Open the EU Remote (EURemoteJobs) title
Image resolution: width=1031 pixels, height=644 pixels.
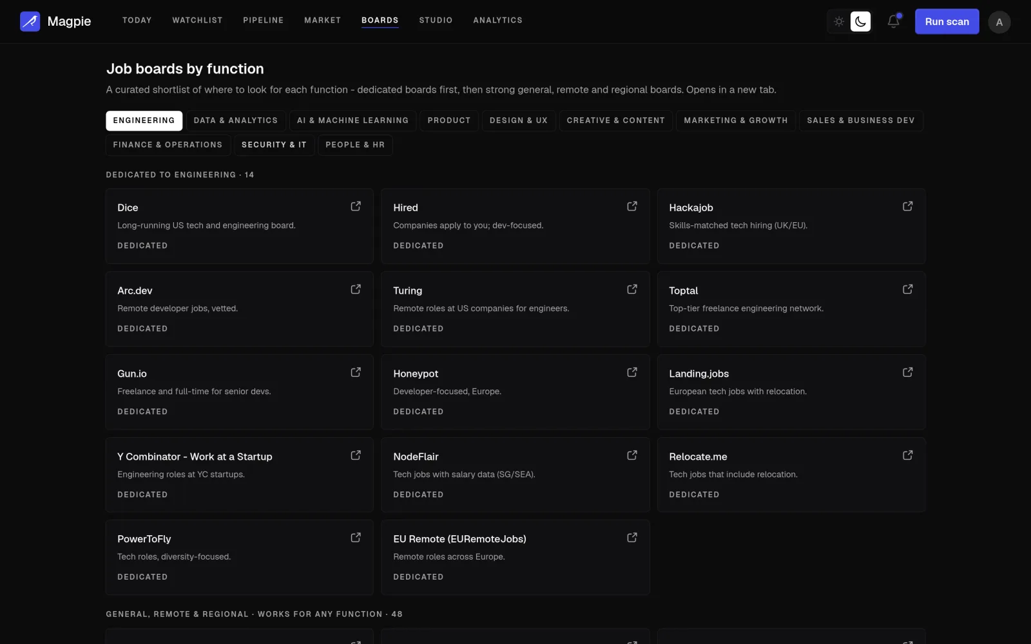459,539
